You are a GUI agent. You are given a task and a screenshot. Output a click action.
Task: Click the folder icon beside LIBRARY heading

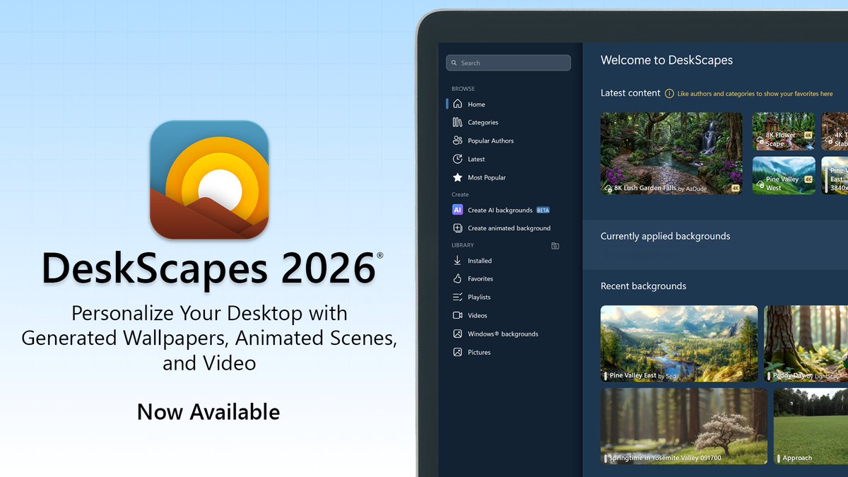[555, 246]
